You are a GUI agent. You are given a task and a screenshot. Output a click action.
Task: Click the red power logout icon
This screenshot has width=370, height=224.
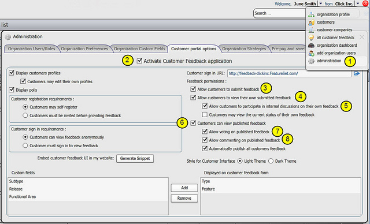[x=365, y=3]
